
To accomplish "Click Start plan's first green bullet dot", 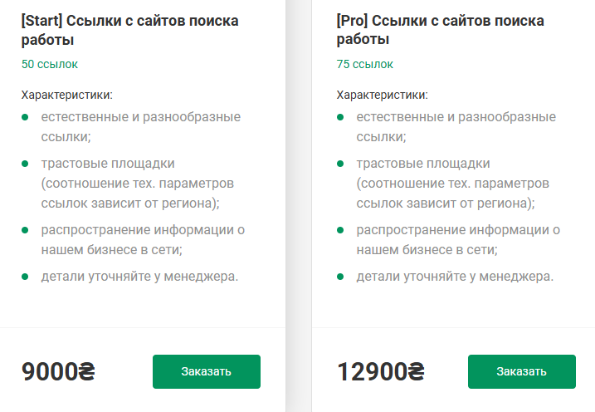I will 26,117.
